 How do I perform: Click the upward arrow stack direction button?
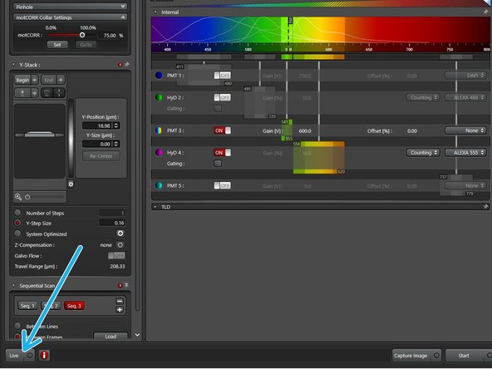tap(22, 93)
